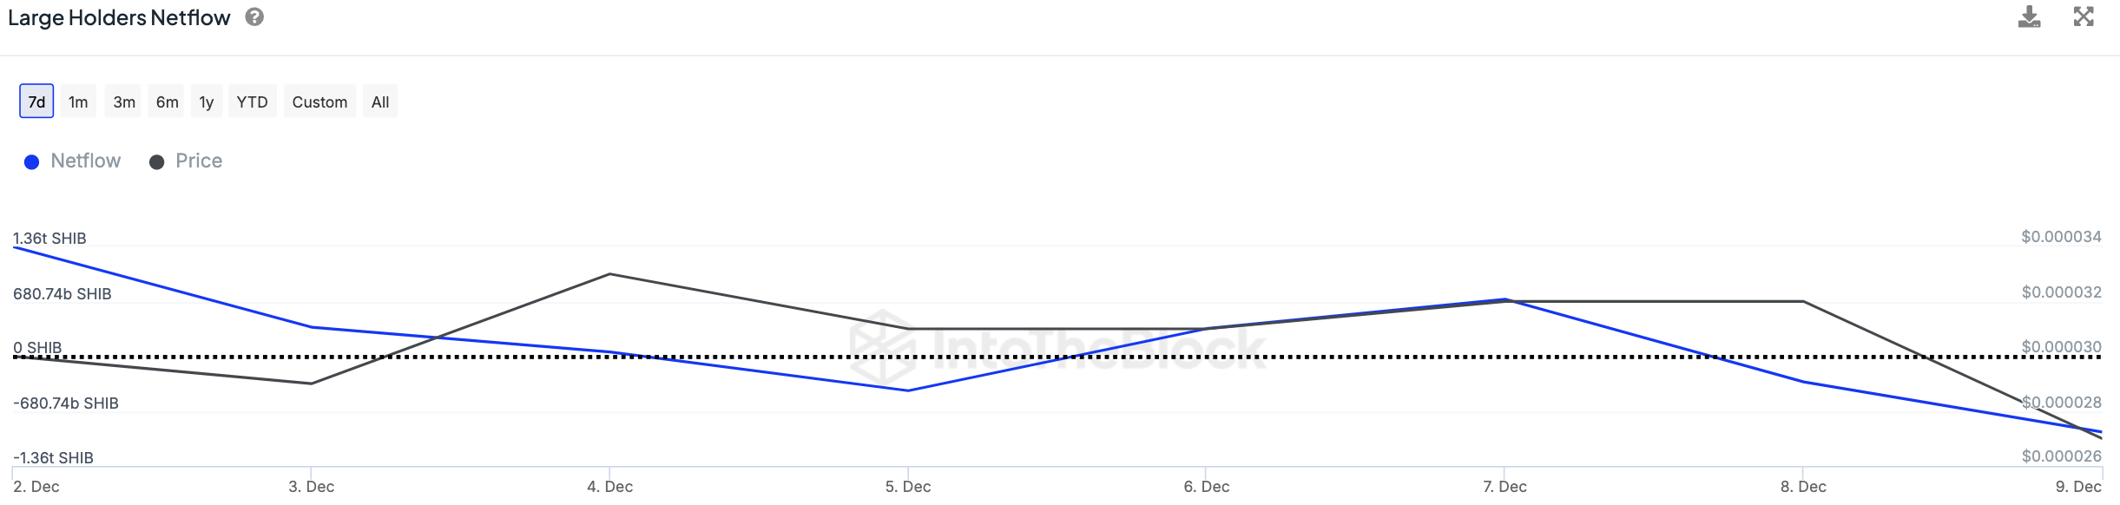Choose the 3m range button
This screenshot has height=505, width=2120.
tap(124, 102)
